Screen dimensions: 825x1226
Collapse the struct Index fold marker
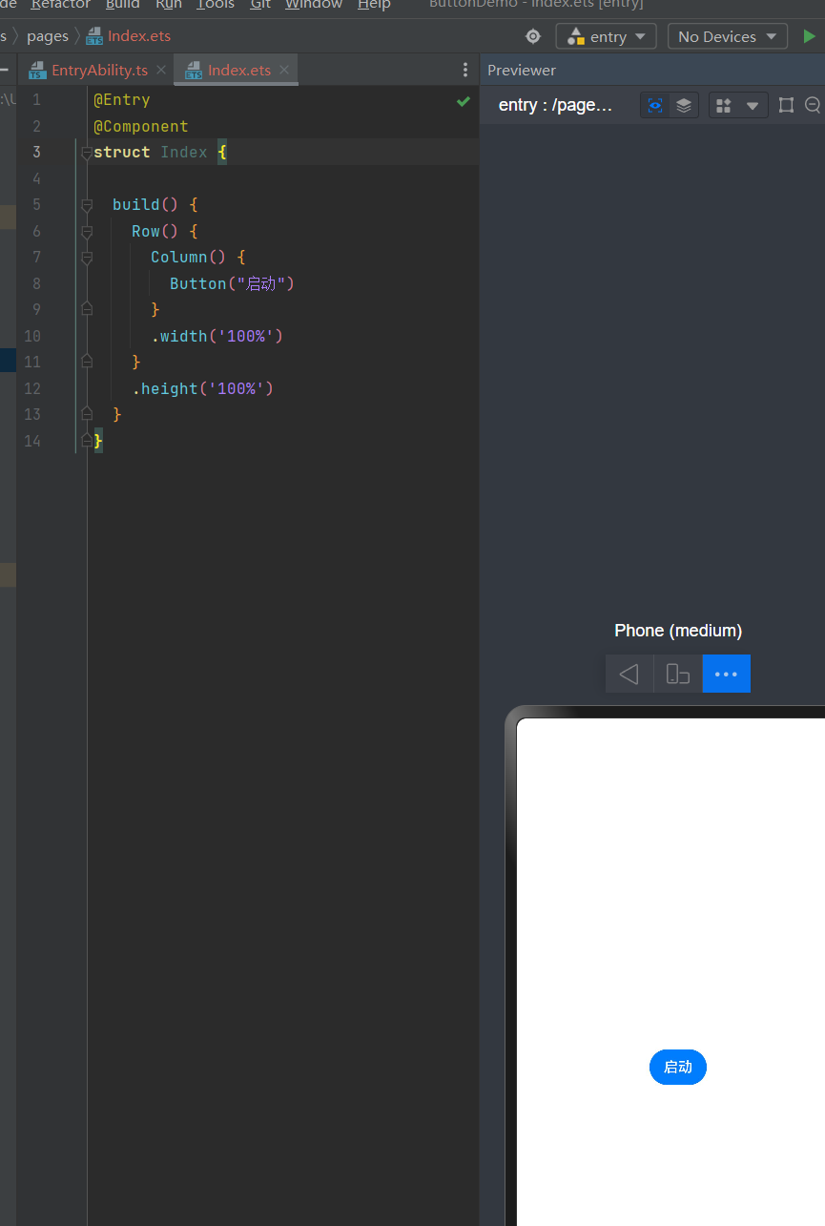(x=87, y=153)
